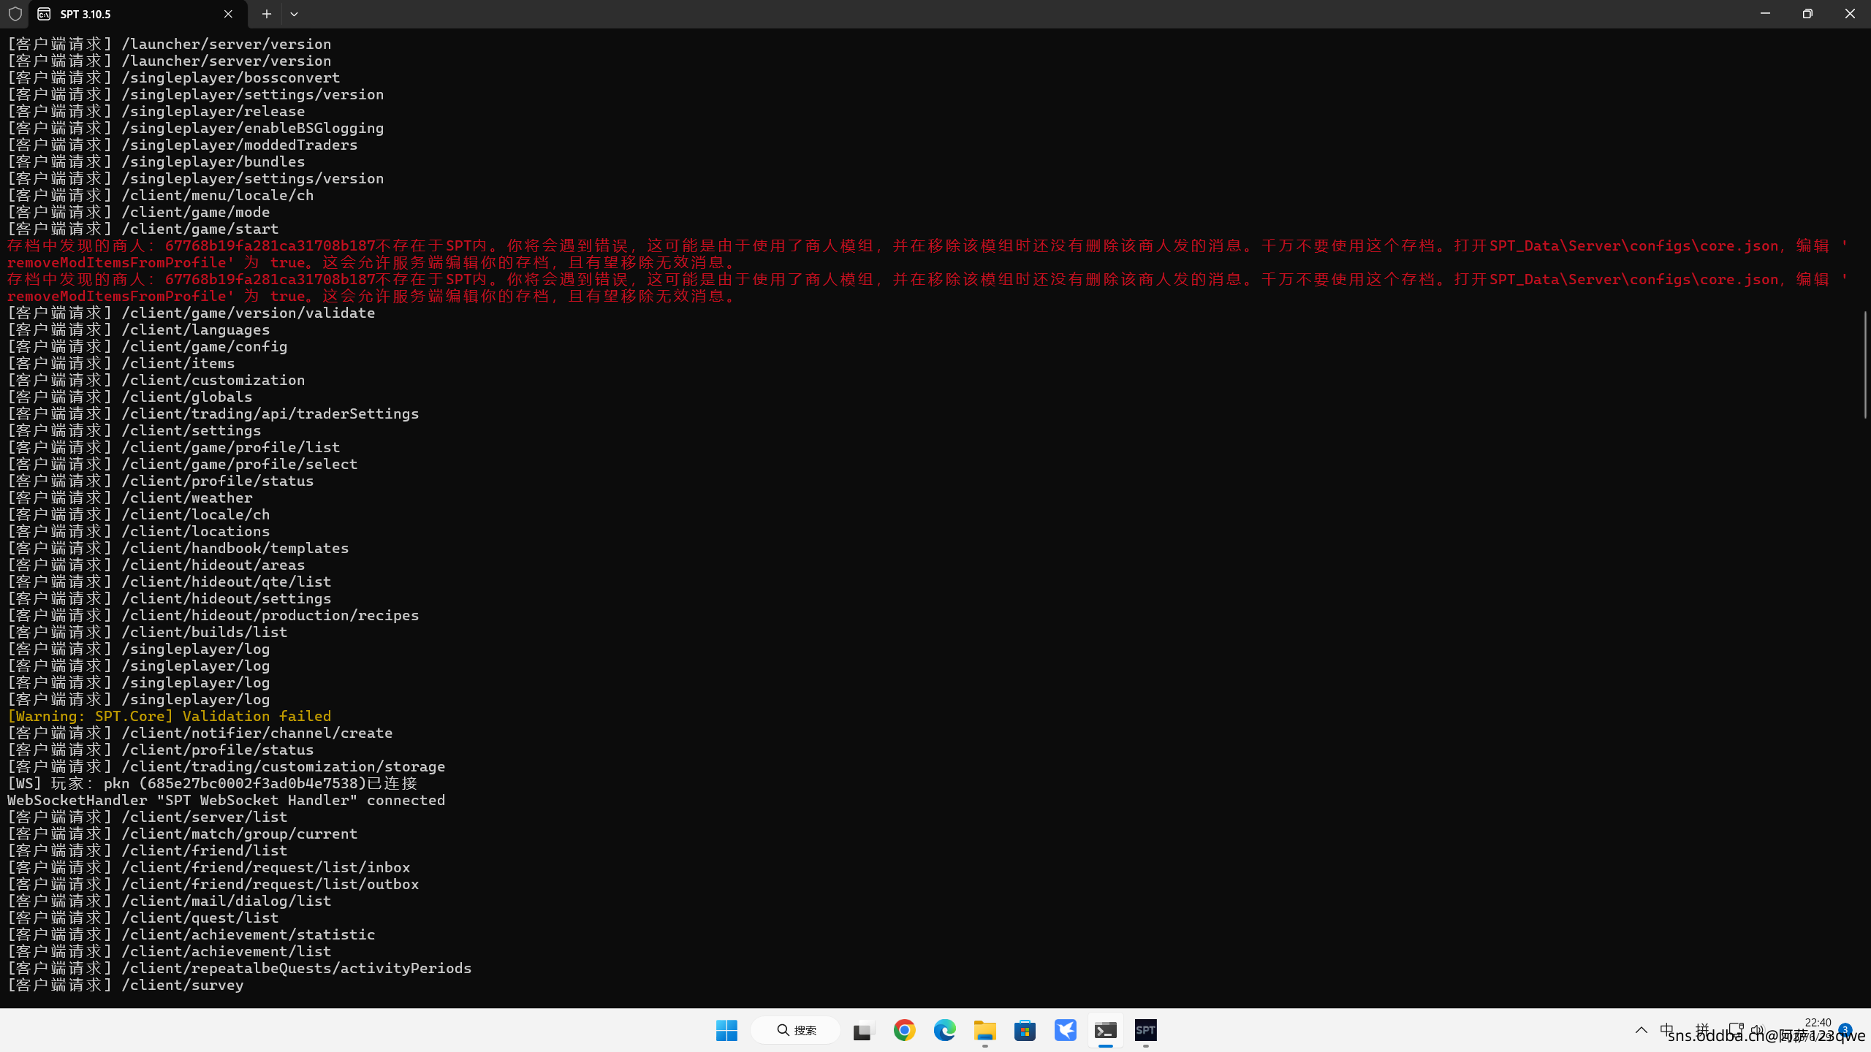The height and width of the screenshot is (1052, 1871).
Task: Click the taskbar search box
Action: [796, 1030]
